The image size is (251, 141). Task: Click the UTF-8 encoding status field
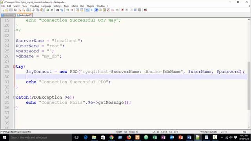(224, 132)
